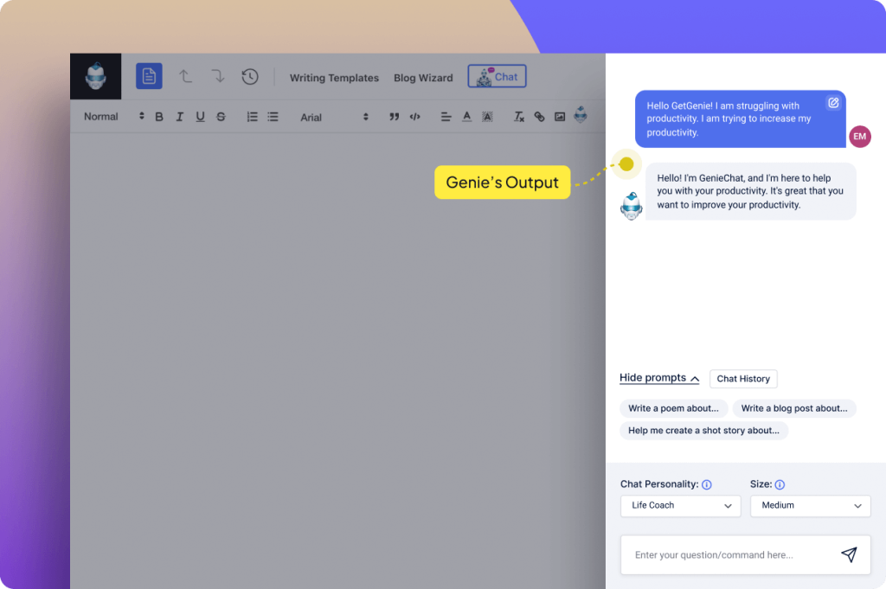Click the EM user avatar
Image resolution: width=886 pixels, height=589 pixels.
tap(859, 136)
